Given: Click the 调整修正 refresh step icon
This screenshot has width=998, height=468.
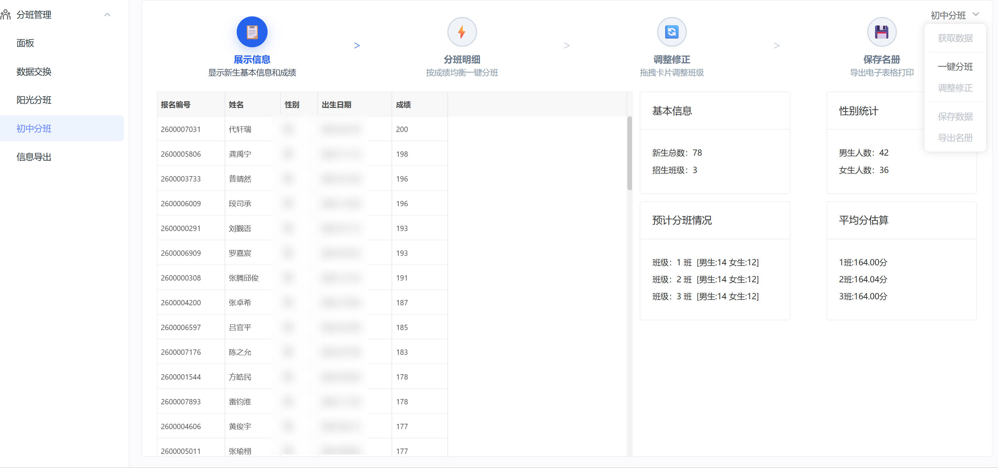Looking at the screenshot, I should click(x=672, y=32).
